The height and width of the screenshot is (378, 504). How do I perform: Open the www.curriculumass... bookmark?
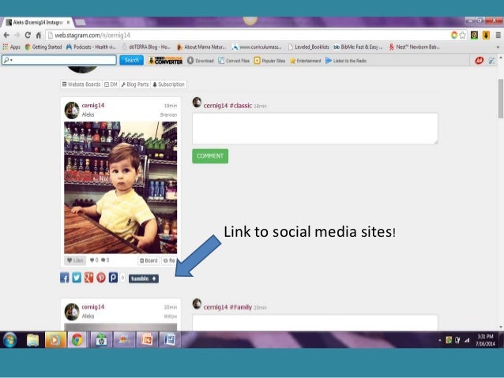[257, 47]
